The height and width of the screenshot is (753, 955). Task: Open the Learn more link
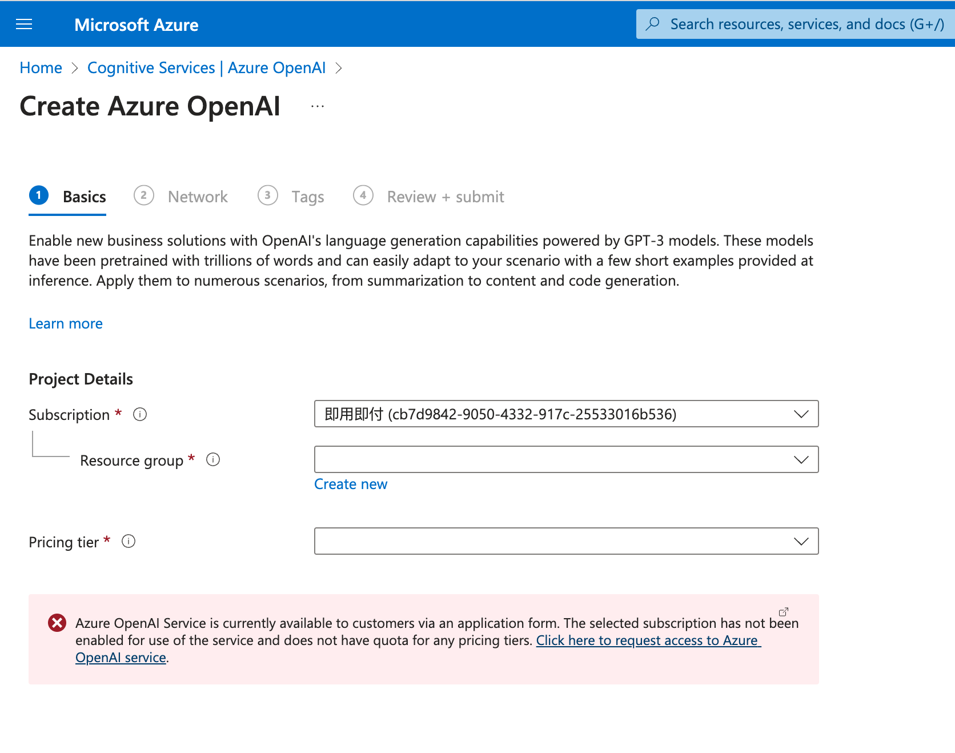click(66, 323)
